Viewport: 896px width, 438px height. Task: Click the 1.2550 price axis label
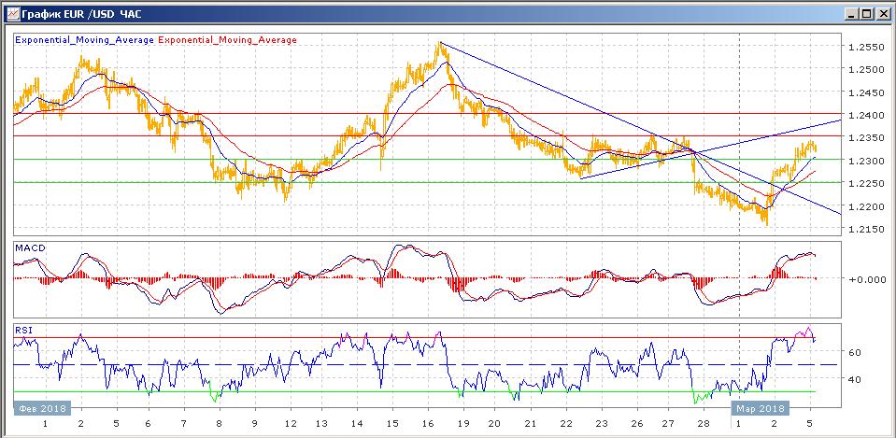864,47
